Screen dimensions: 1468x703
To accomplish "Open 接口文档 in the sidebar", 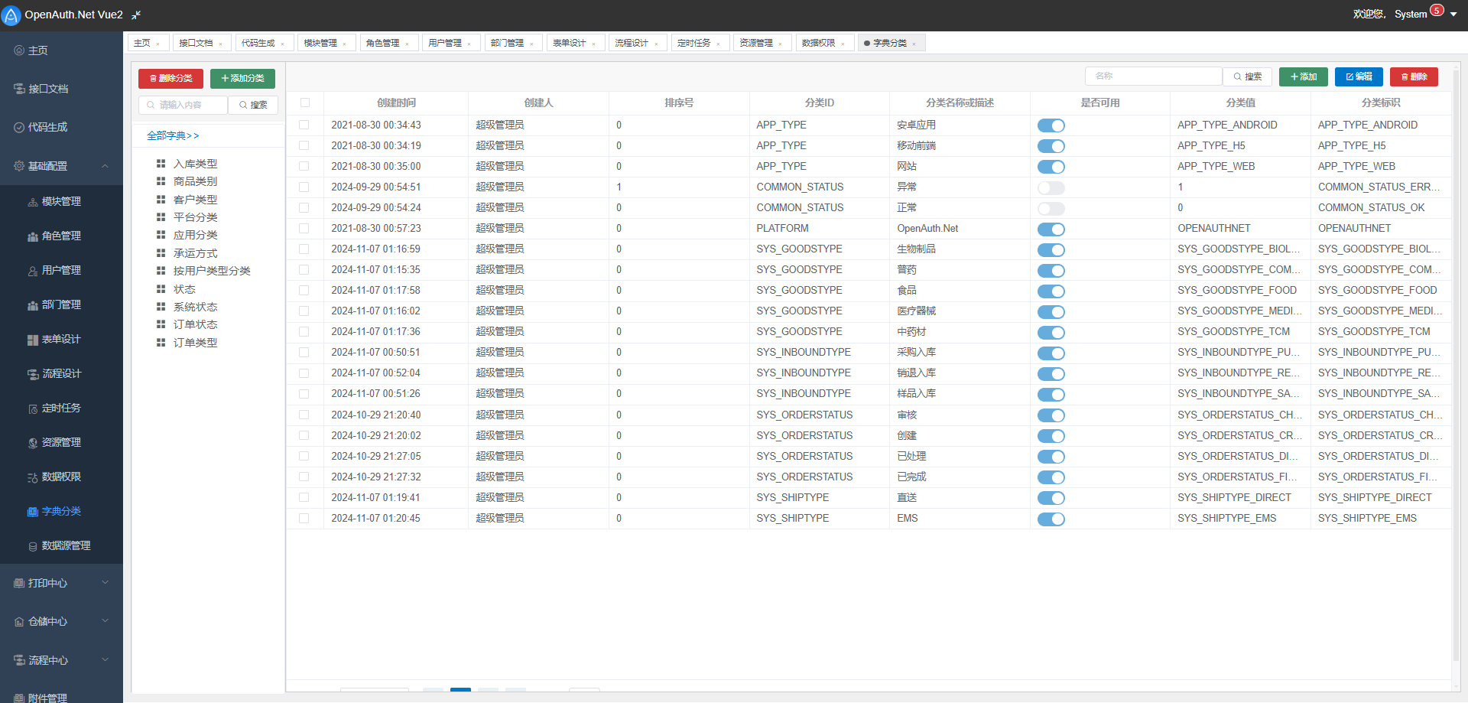I will (x=61, y=89).
